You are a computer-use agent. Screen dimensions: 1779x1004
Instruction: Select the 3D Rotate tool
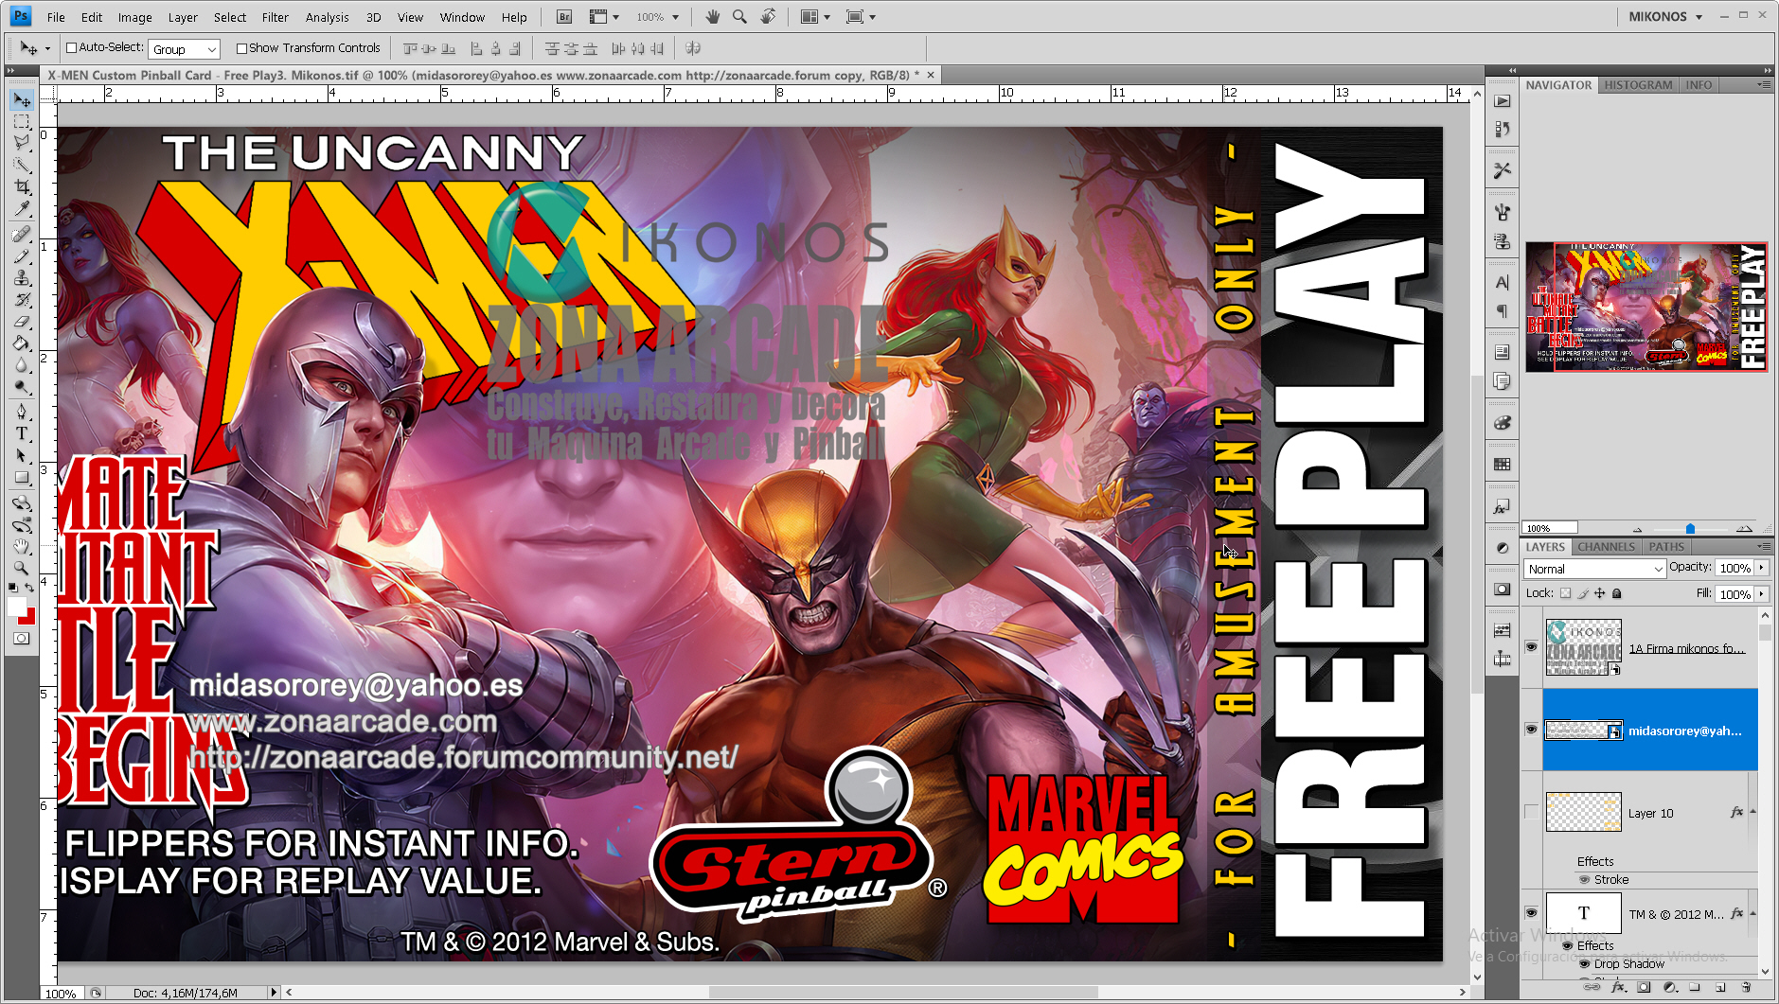[x=22, y=502]
